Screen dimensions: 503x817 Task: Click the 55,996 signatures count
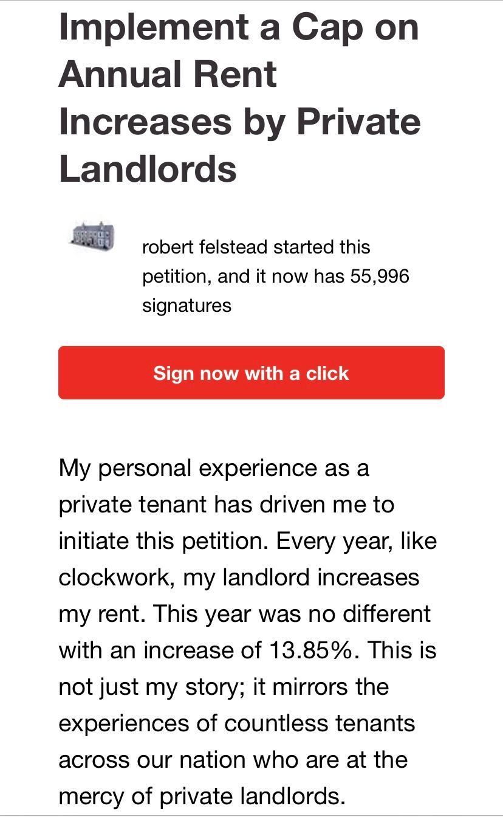[380, 277]
